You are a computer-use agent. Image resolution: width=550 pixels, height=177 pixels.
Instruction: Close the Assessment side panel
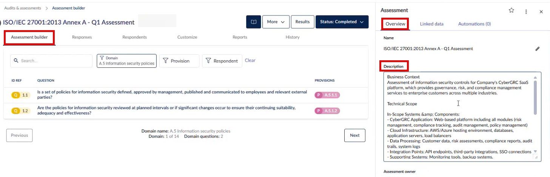pyautogui.click(x=541, y=12)
